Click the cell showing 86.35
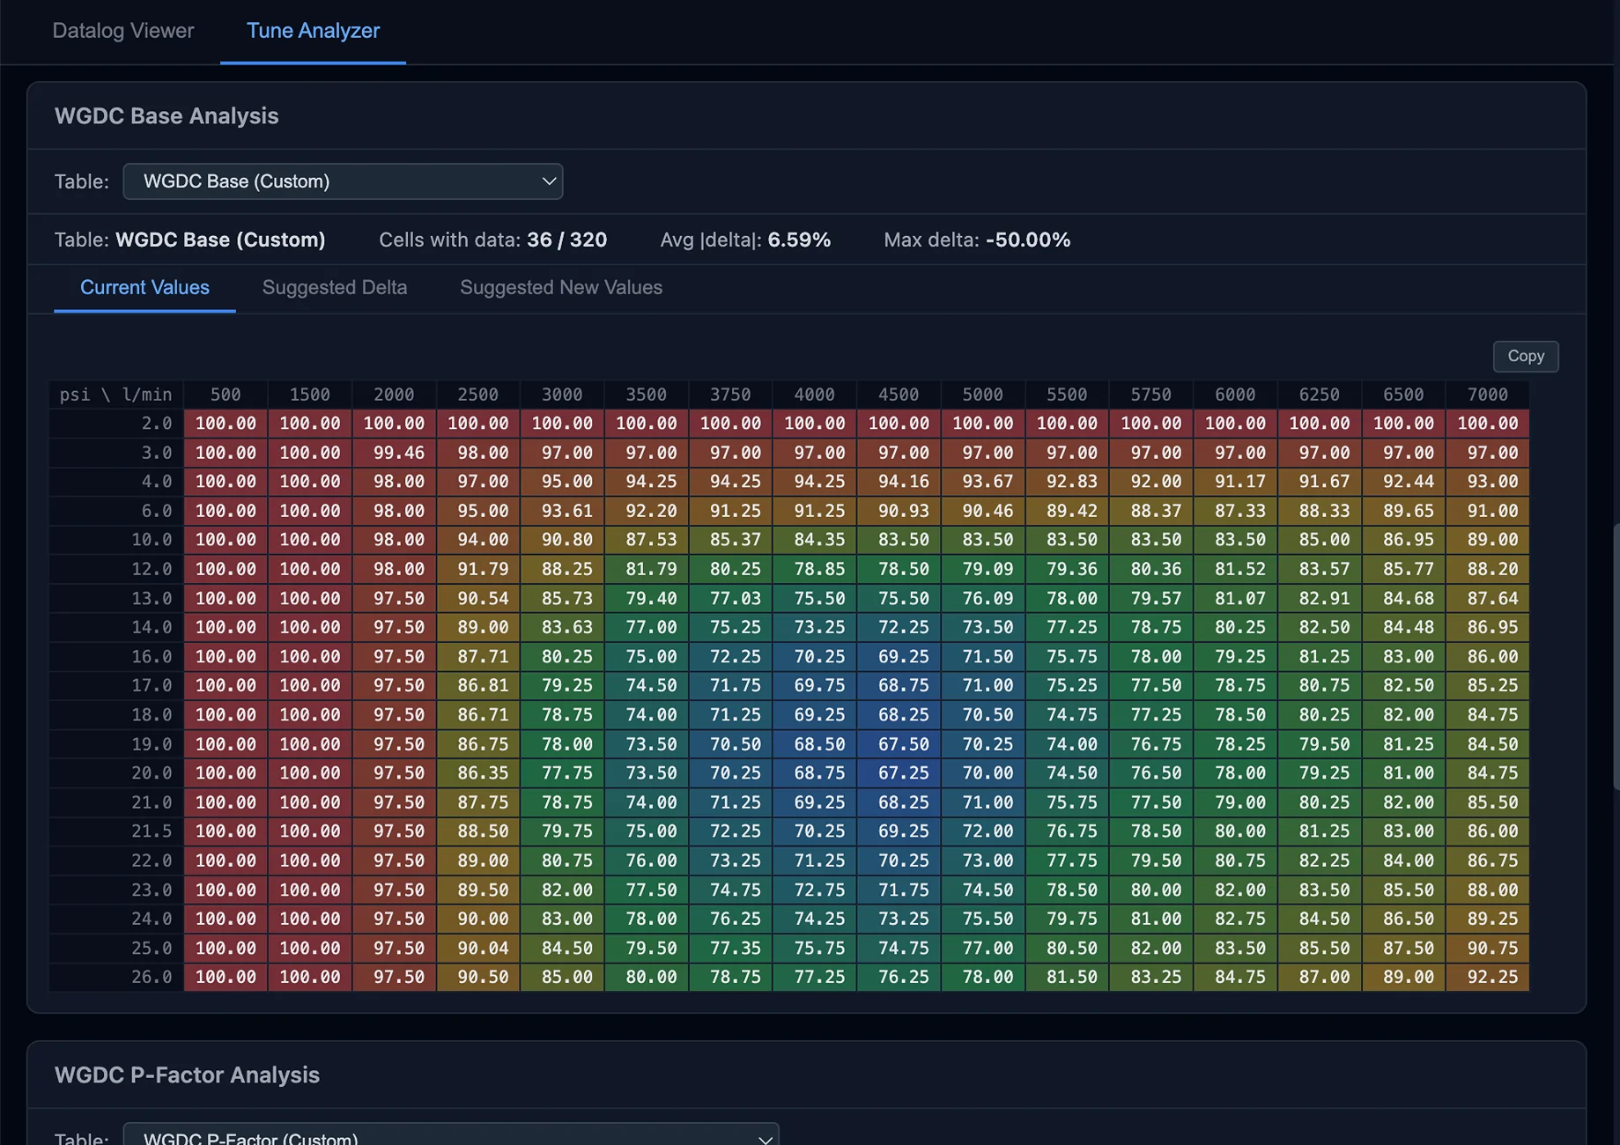Image resolution: width=1620 pixels, height=1145 pixels. click(477, 773)
